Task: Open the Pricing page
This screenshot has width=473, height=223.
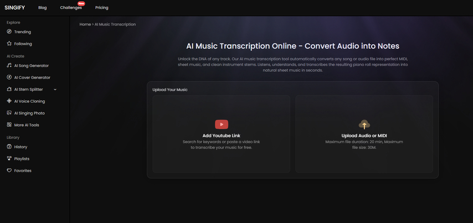Action: tap(102, 8)
